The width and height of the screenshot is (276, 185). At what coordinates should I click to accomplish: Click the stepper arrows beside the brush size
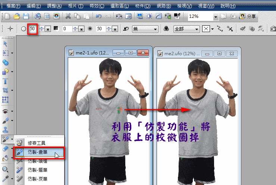pyautogui.click(x=42, y=29)
